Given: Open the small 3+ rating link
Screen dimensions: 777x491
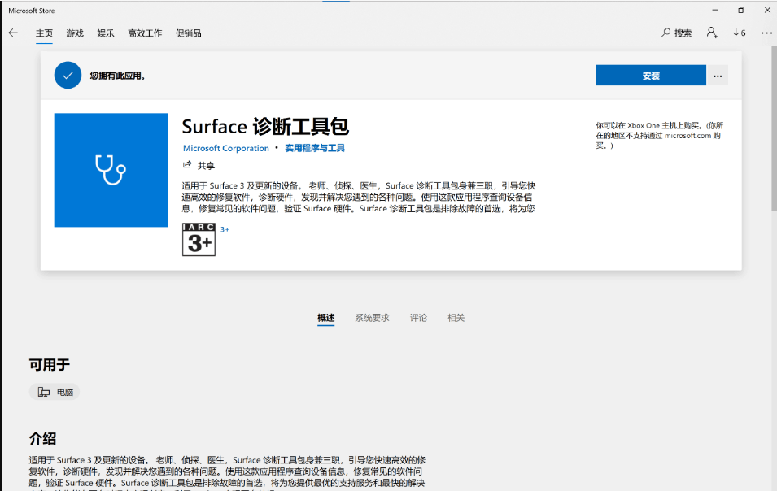Looking at the screenshot, I should [x=225, y=229].
